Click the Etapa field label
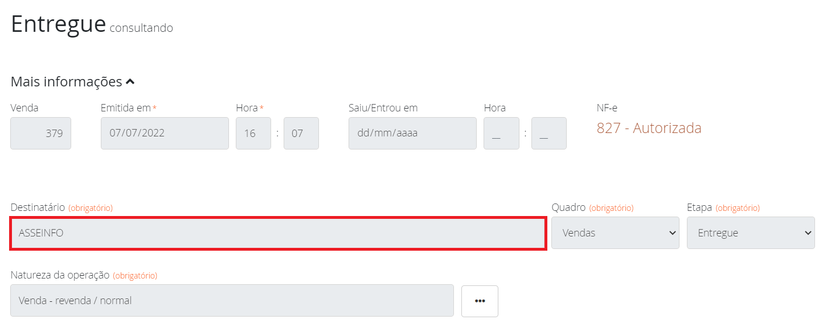The height and width of the screenshot is (328, 827). pyautogui.click(x=701, y=207)
